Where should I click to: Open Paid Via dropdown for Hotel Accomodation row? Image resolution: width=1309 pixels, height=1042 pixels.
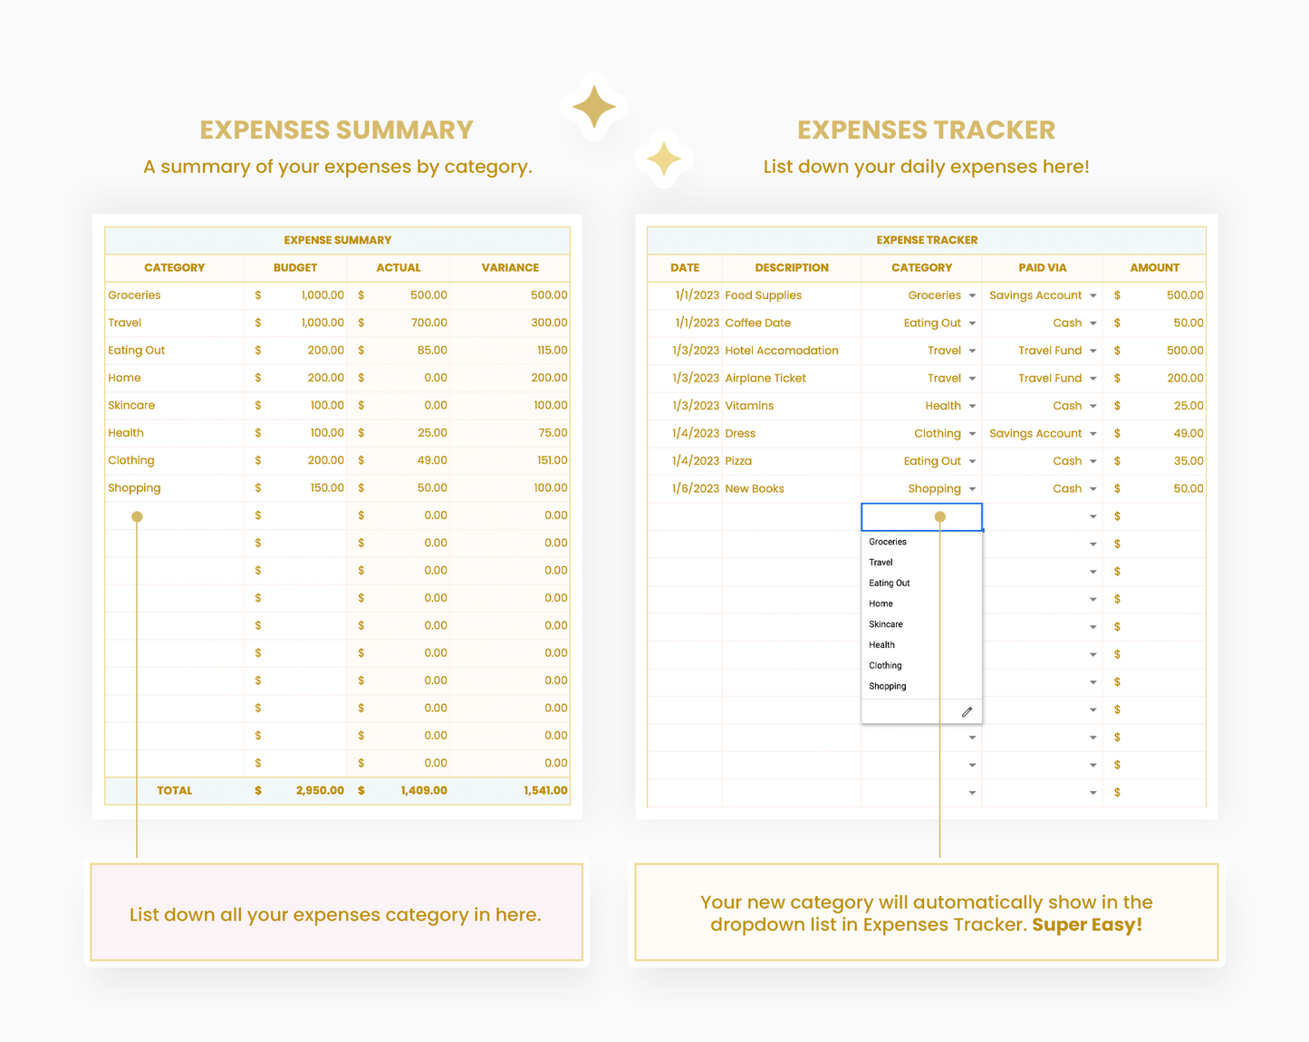[x=1093, y=352]
